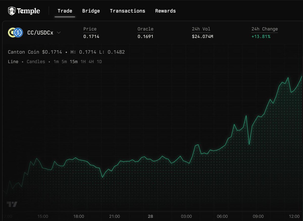Click the 24h Vol stat label

click(201, 29)
